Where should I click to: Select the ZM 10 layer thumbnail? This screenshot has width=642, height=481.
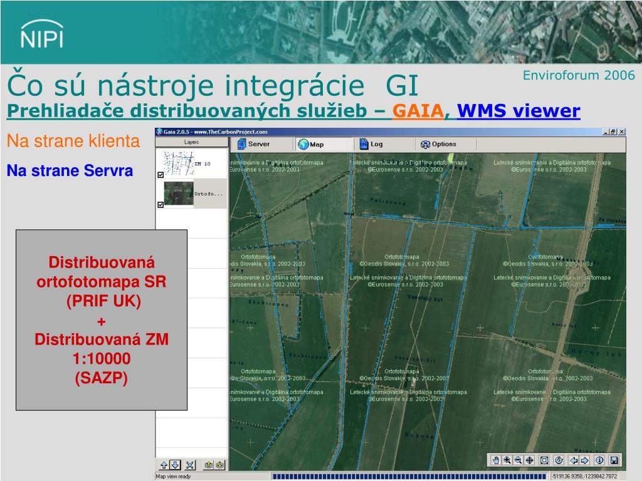click(178, 163)
